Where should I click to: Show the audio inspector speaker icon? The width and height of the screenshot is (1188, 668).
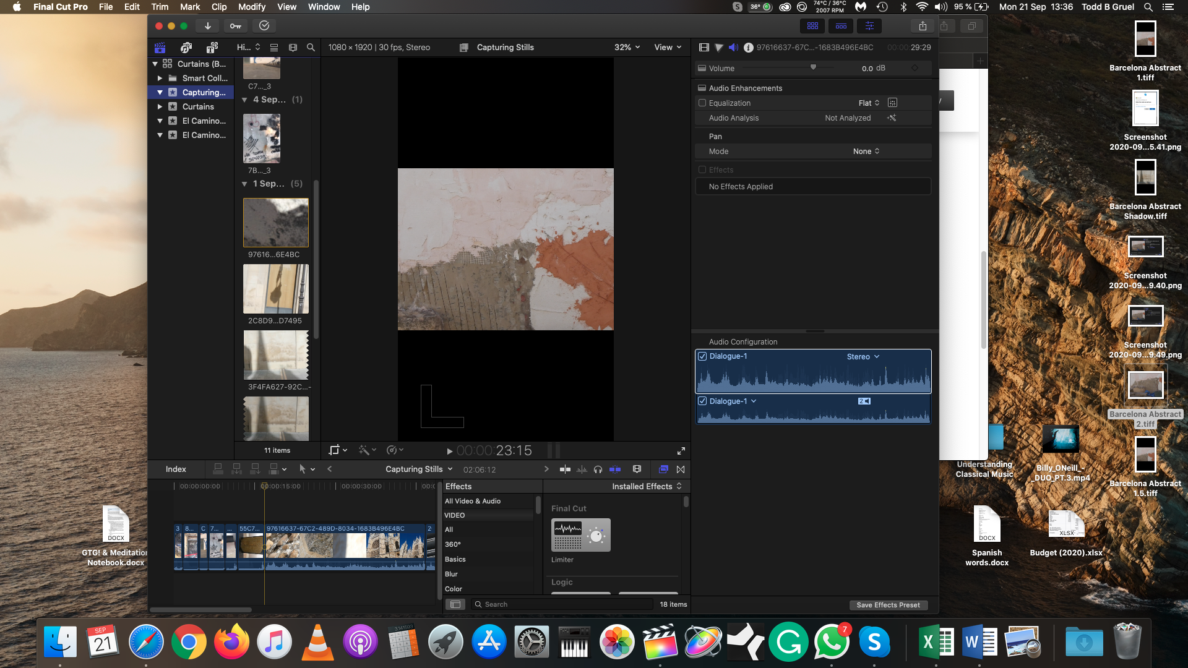click(733, 48)
